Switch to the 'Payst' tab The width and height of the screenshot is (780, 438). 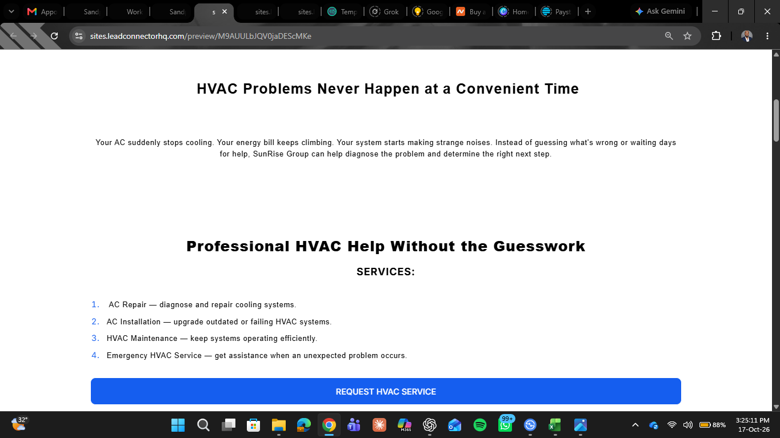tap(557, 11)
